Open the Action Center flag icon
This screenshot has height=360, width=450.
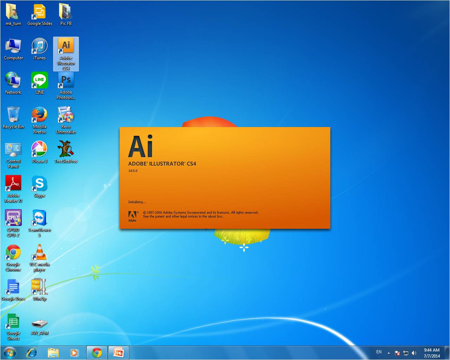click(397, 353)
